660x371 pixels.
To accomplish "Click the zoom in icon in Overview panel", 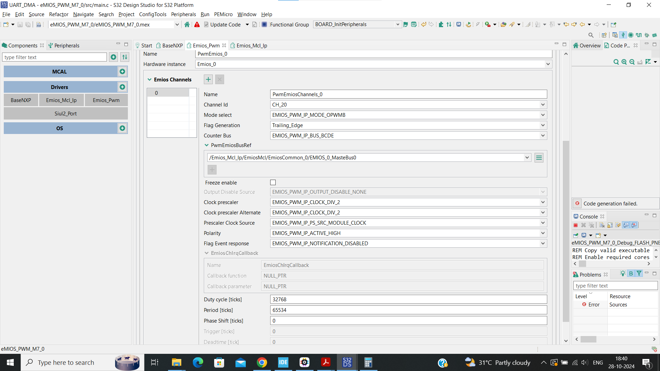I will coord(624,62).
